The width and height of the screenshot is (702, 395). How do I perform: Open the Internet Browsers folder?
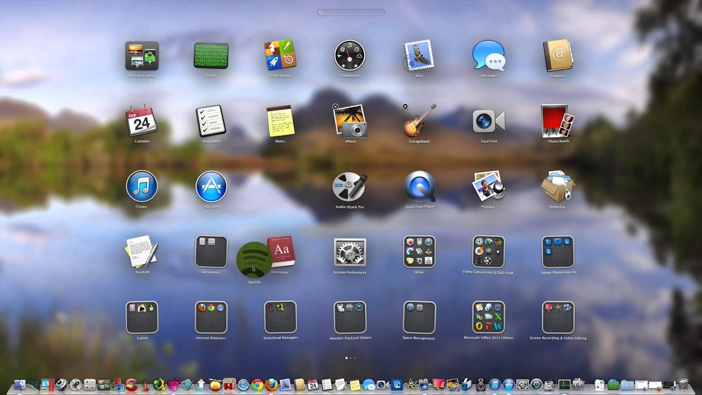pos(211,317)
